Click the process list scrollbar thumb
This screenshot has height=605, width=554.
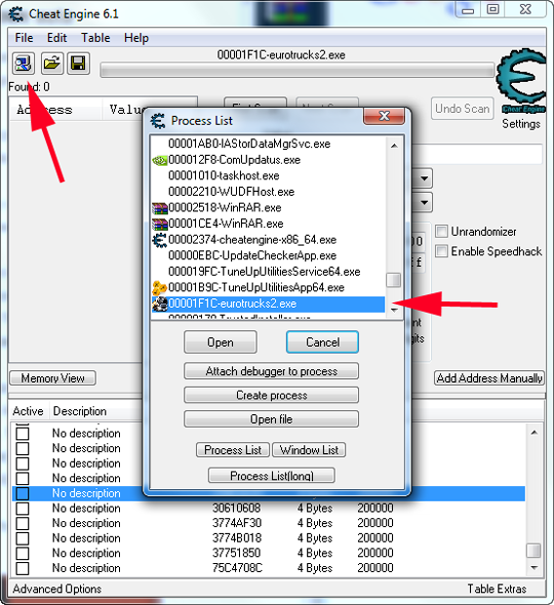point(394,281)
